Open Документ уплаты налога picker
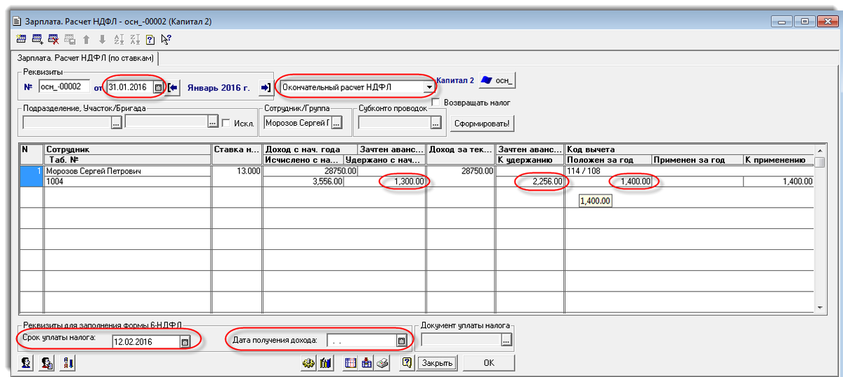 (507, 341)
